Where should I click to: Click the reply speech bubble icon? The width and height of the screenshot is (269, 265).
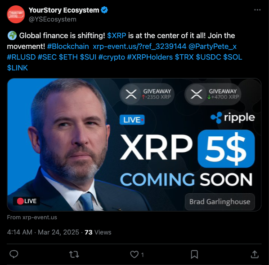click(14, 254)
